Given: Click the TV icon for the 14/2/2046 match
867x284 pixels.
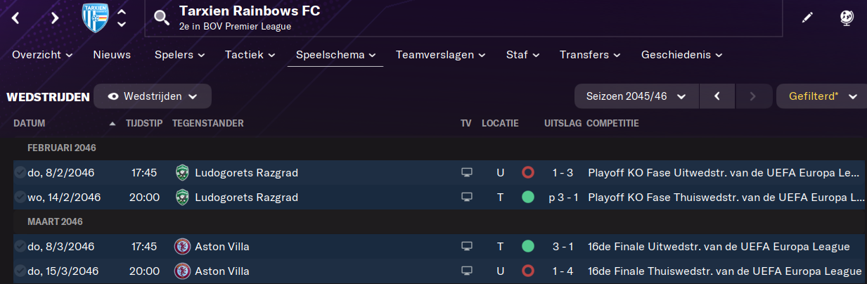Looking at the screenshot, I should tap(465, 198).
